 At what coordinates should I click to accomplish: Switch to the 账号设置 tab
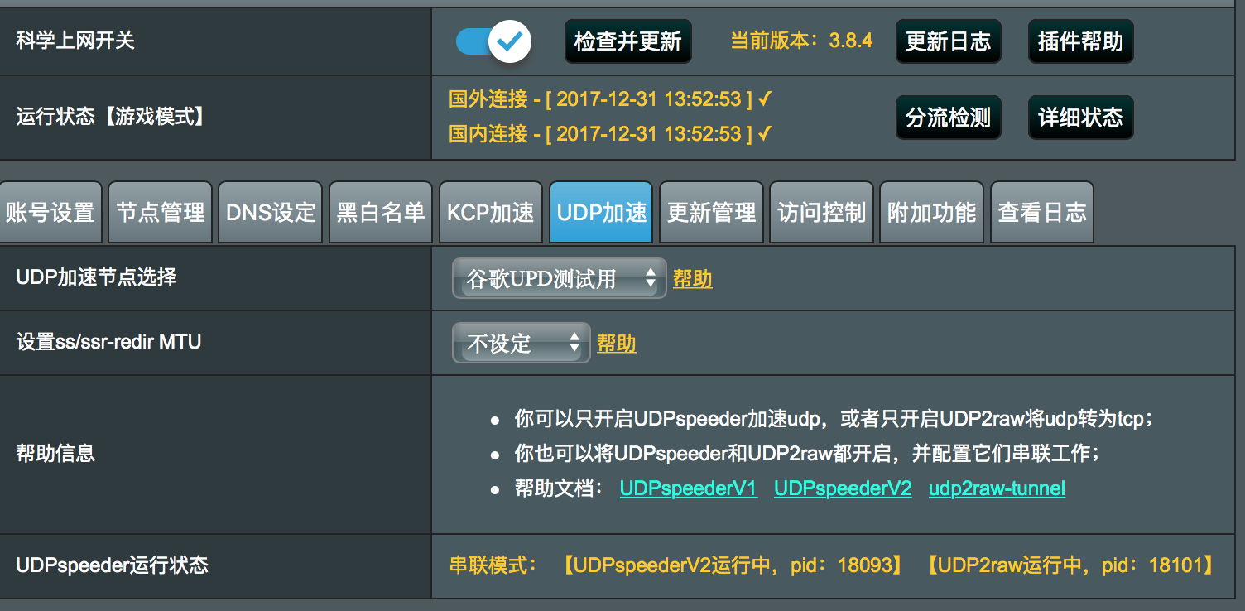[50, 212]
